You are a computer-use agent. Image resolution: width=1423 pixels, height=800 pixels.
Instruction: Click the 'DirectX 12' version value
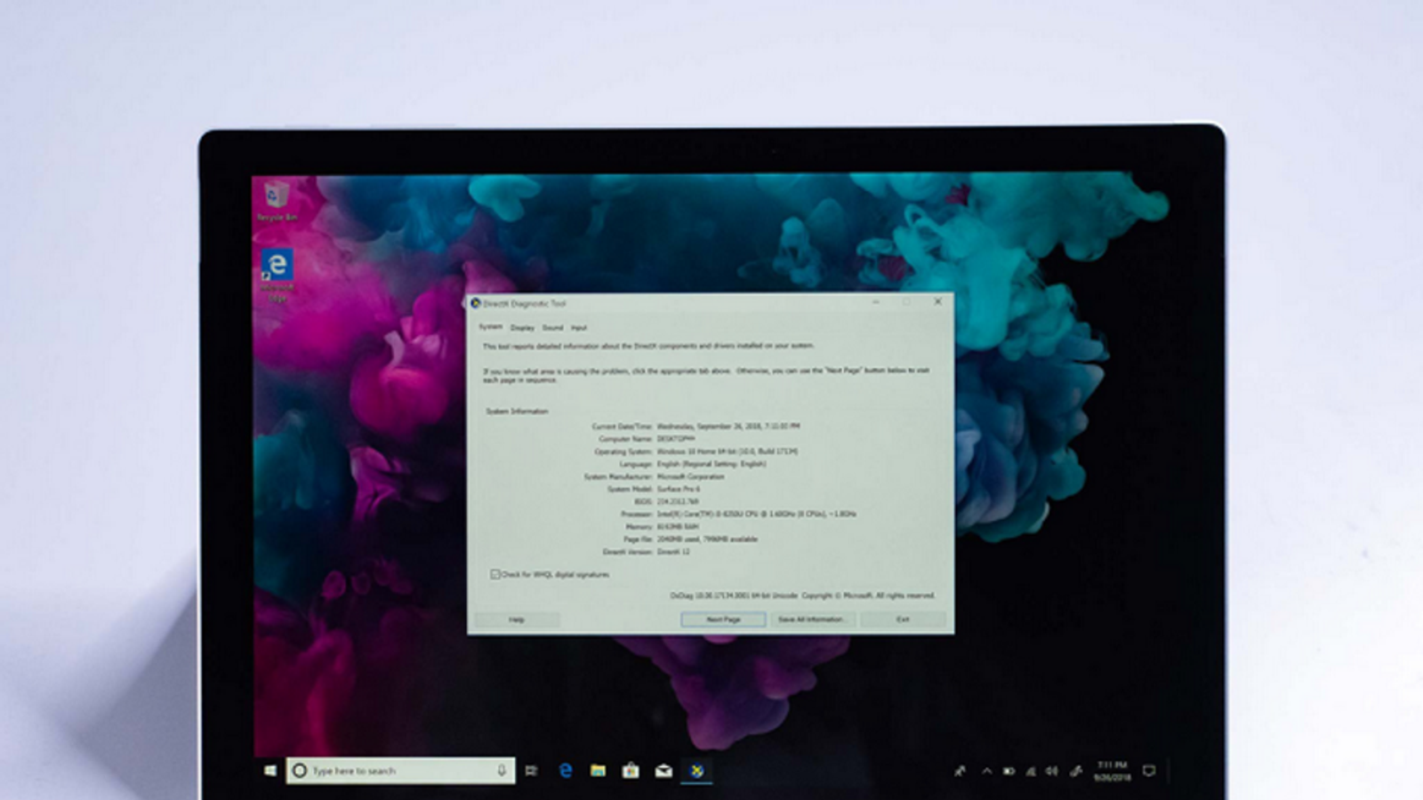pos(673,552)
